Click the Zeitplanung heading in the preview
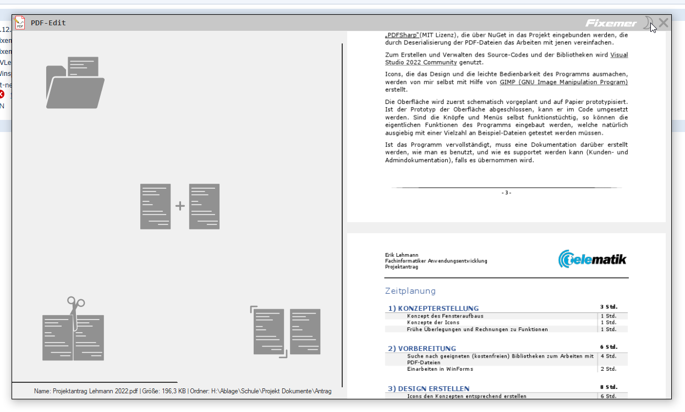Viewport: 685px width, 412px height. [410, 291]
